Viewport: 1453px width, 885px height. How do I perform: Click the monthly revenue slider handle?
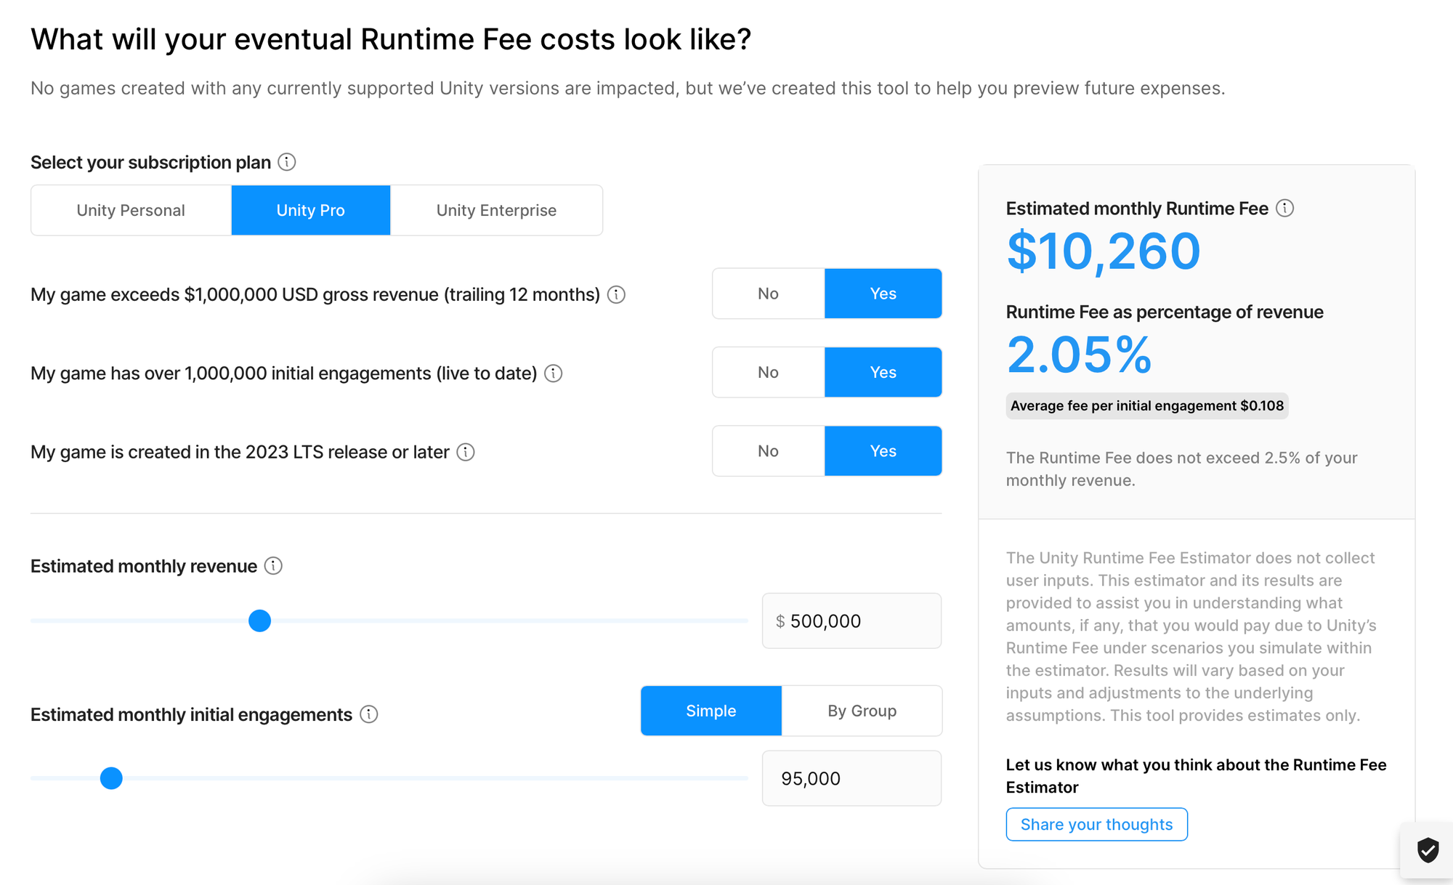[259, 621]
